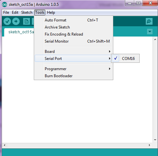Viewport: 158px width, 156px height.
Task: Click the vertical scrollbar down arrow
Action: 155,140
